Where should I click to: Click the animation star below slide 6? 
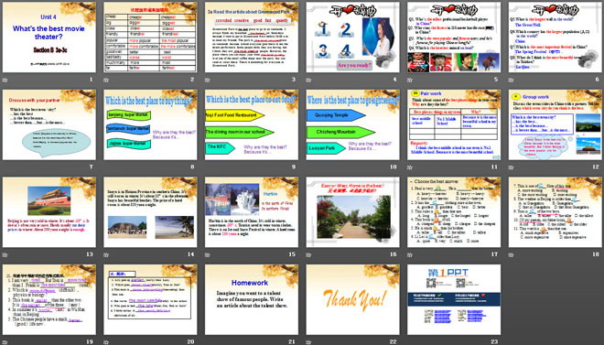click(x=512, y=81)
